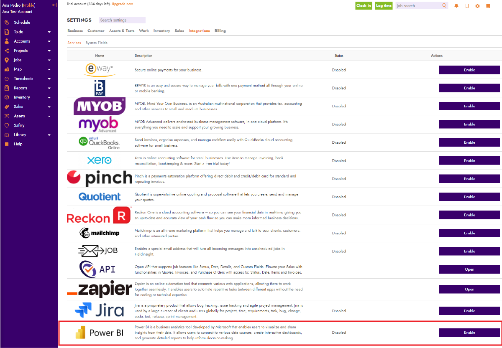Enable the Jira integration

pyautogui.click(x=469, y=311)
